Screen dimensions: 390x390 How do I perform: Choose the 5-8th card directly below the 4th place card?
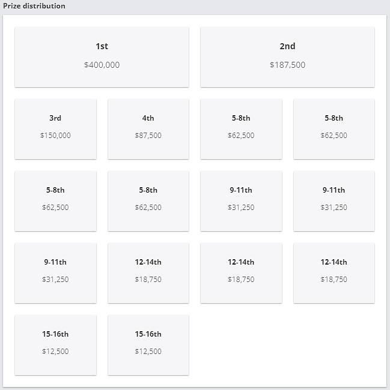click(x=148, y=201)
